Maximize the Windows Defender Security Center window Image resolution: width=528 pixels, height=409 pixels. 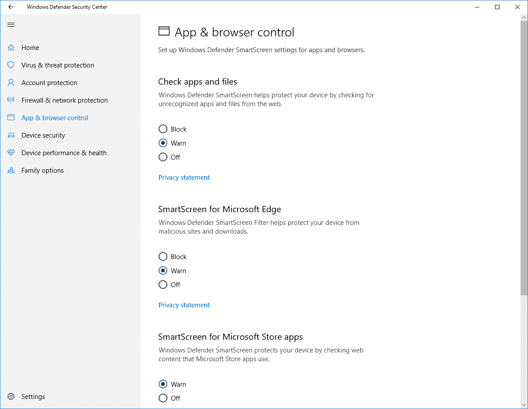click(x=497, y=7)
